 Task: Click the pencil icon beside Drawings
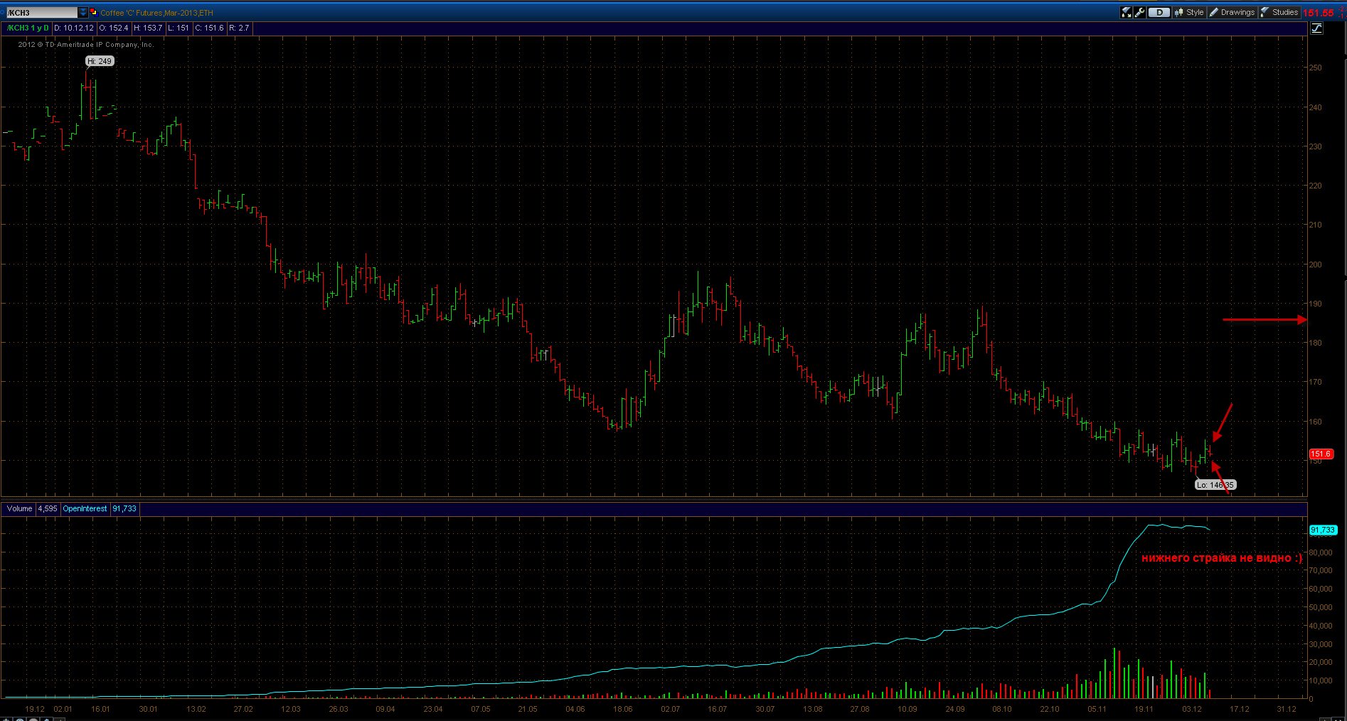[x=1213, y=12]
